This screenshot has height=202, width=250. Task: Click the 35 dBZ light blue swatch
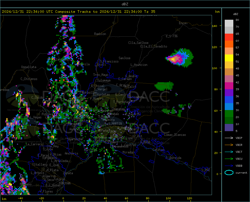[229, 107]
